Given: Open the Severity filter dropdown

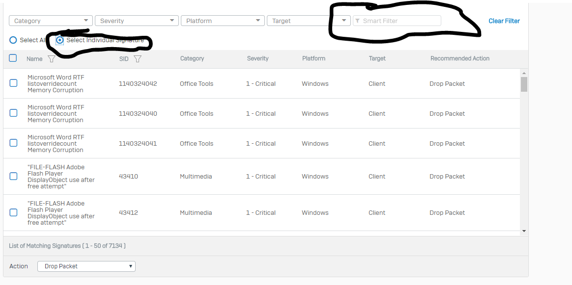Looking at the screenshot, I should pos(137,21).
